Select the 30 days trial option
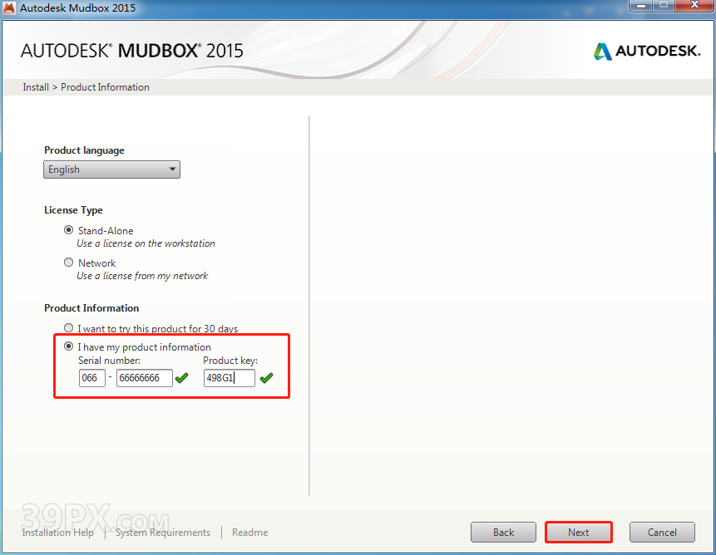Image resolution: width=716 pixels, height=555 pixels. [69, 328]
